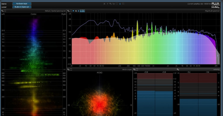Click the Vector scope title

127,69
